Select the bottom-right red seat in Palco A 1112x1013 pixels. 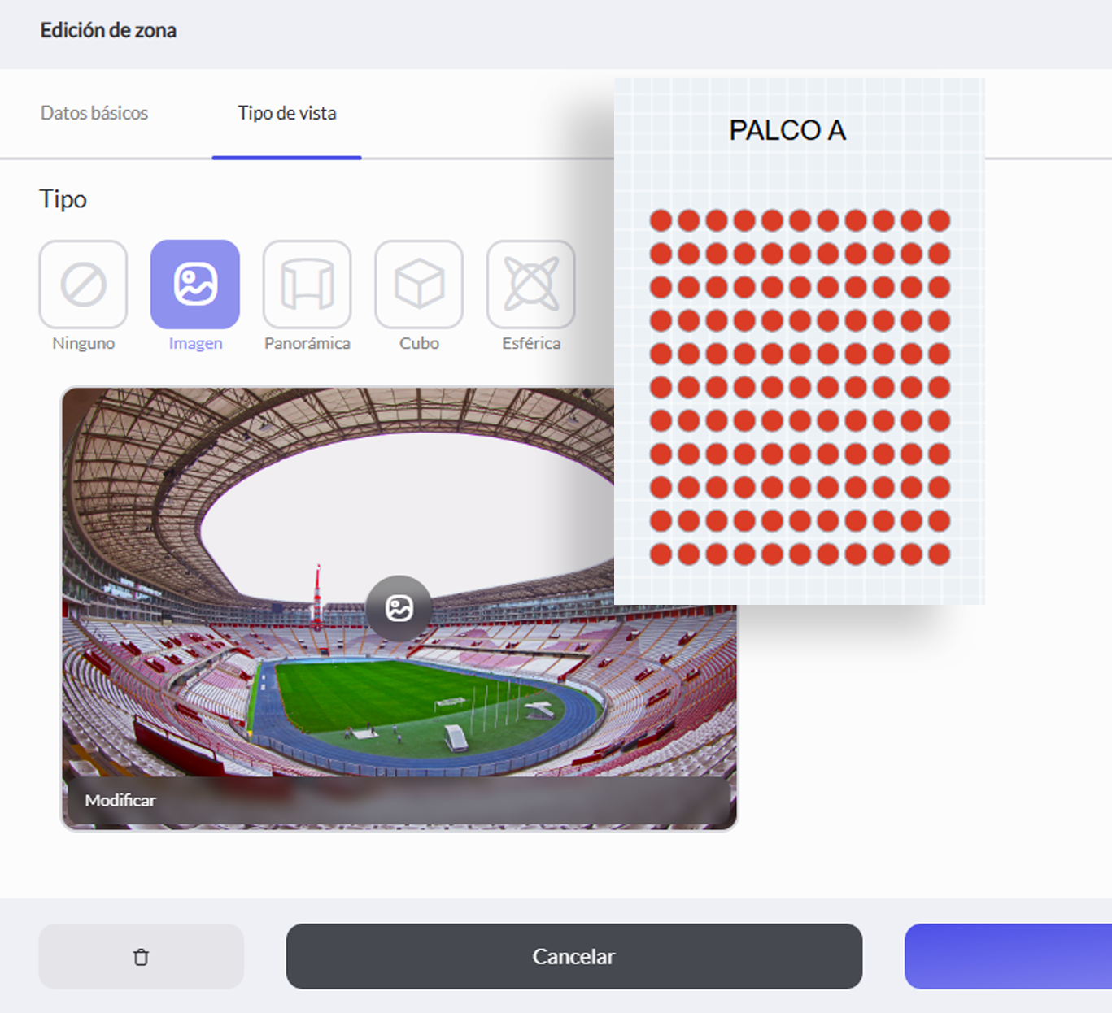pyautogui.click(x=940, y=554)
